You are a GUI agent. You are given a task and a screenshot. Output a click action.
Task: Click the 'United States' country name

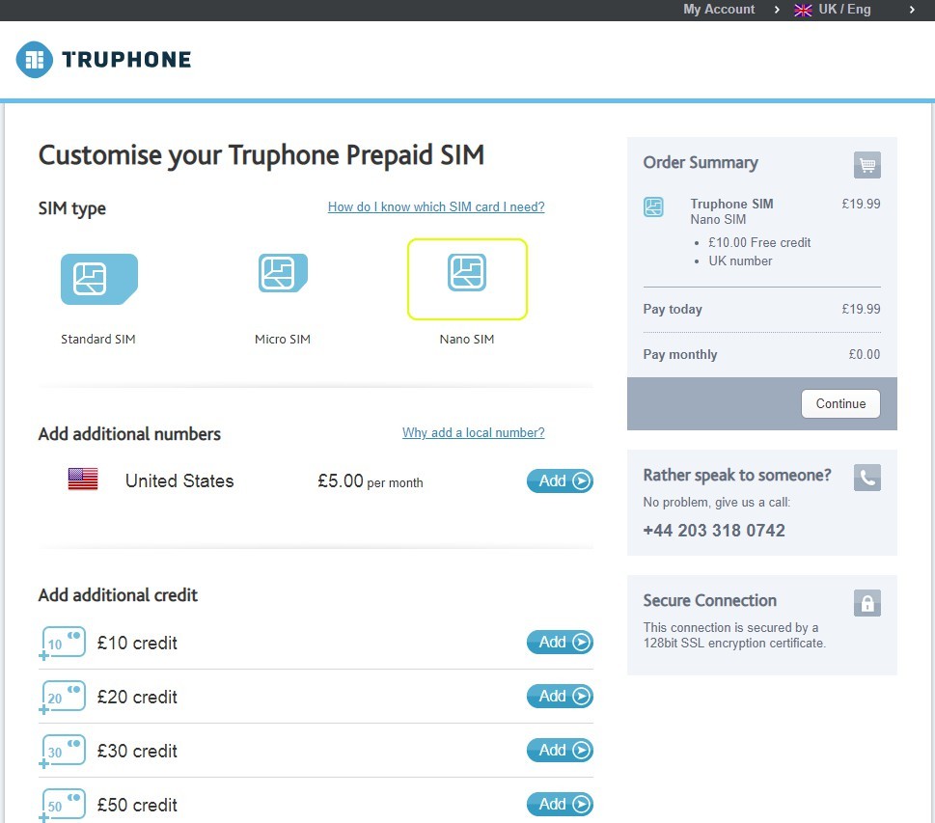click(179, 480)
